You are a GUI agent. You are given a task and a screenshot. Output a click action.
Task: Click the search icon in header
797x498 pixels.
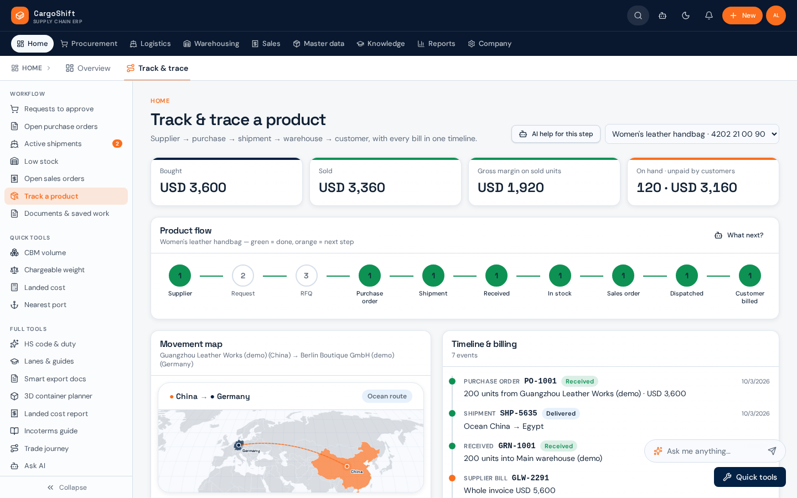(x=638, y=15)
